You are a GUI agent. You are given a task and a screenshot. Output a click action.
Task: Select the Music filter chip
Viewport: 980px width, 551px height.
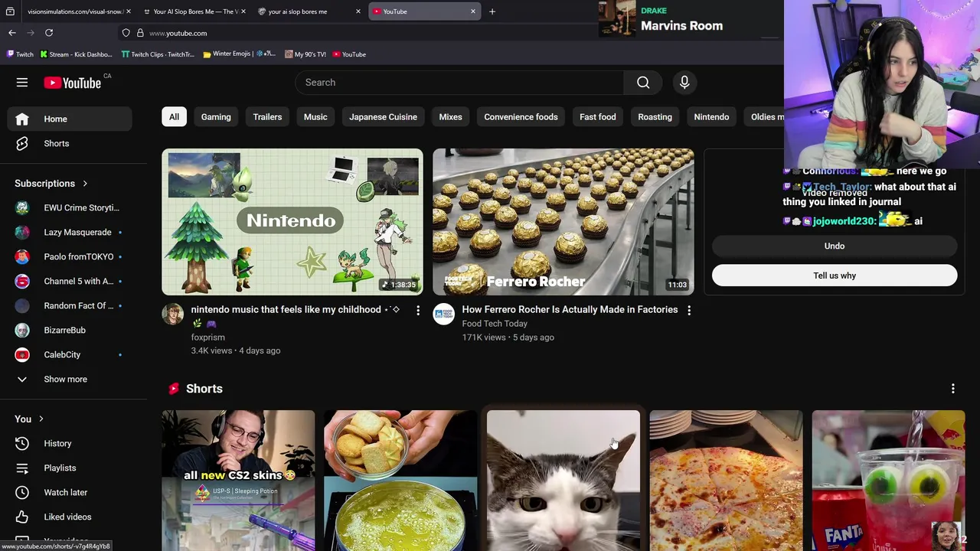(x=315, y=117)
